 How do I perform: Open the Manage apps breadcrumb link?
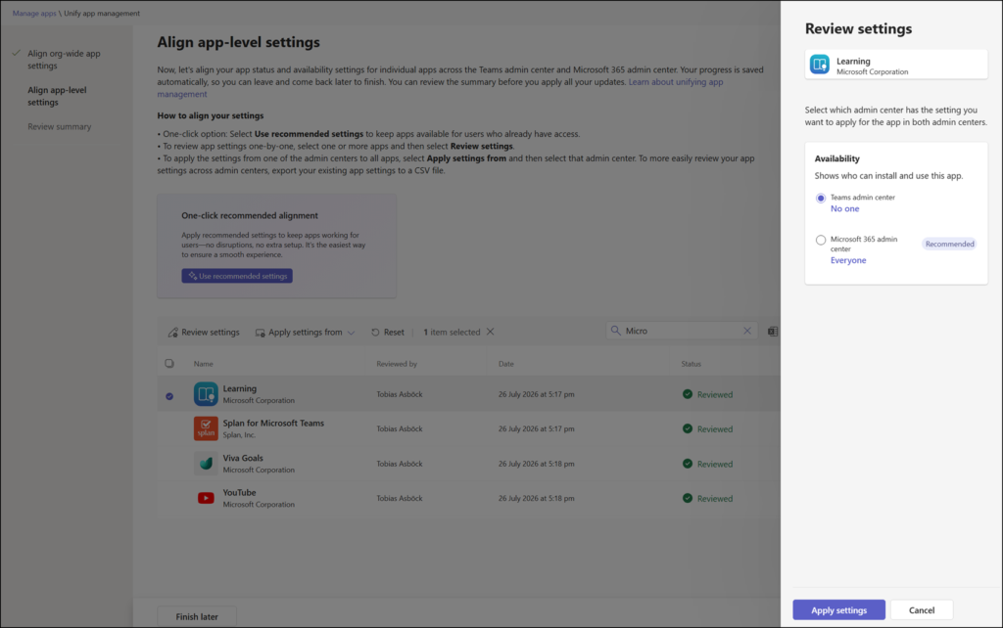pos(34,13)
